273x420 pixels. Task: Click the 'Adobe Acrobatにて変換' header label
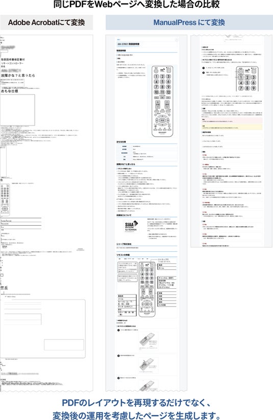tap(46, 22)
